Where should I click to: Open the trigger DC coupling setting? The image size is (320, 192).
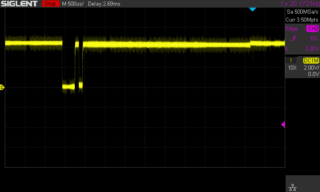pos(314,39)
